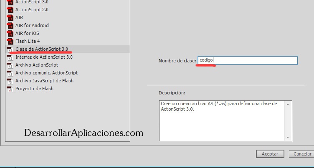Click the Nombre de clase text field

(x=247, y=61)
